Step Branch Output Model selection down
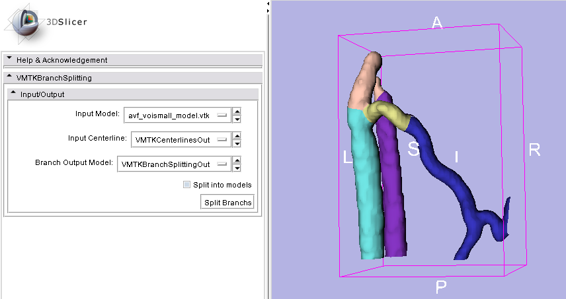The width and height of the screenshot is (566, 299). point(237,168)
